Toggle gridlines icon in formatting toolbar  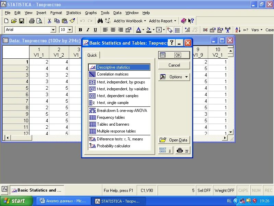click(177, 30)
